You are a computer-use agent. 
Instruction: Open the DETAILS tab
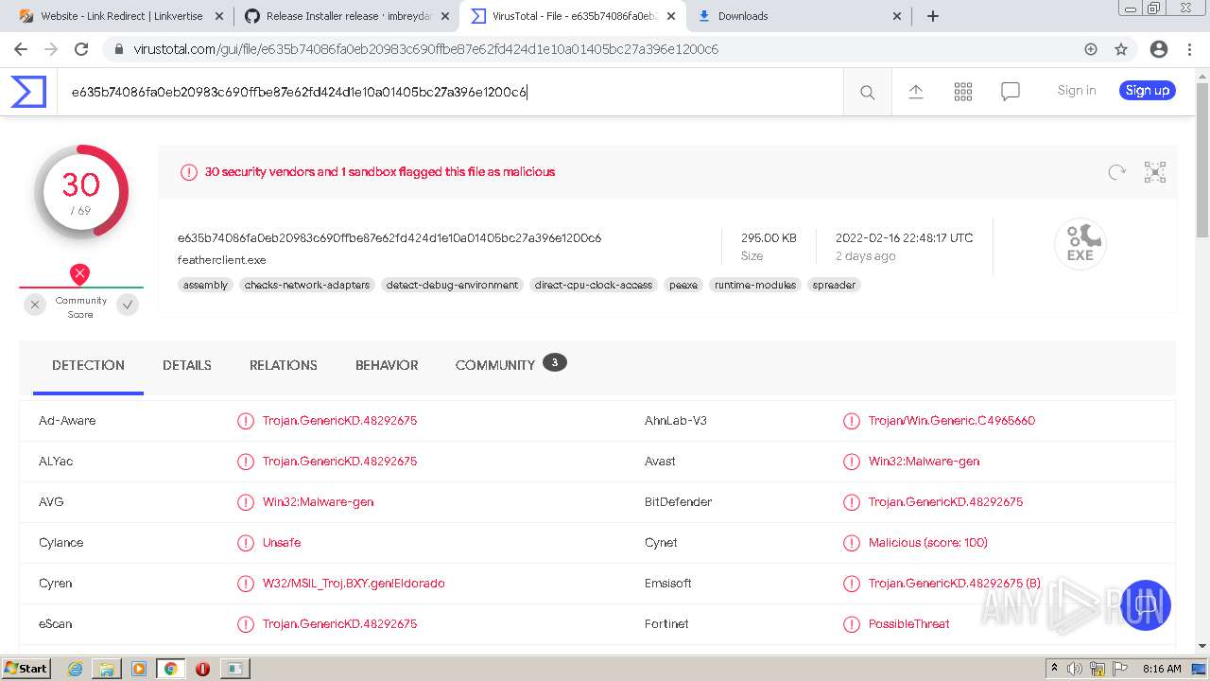tap(187, 365)
